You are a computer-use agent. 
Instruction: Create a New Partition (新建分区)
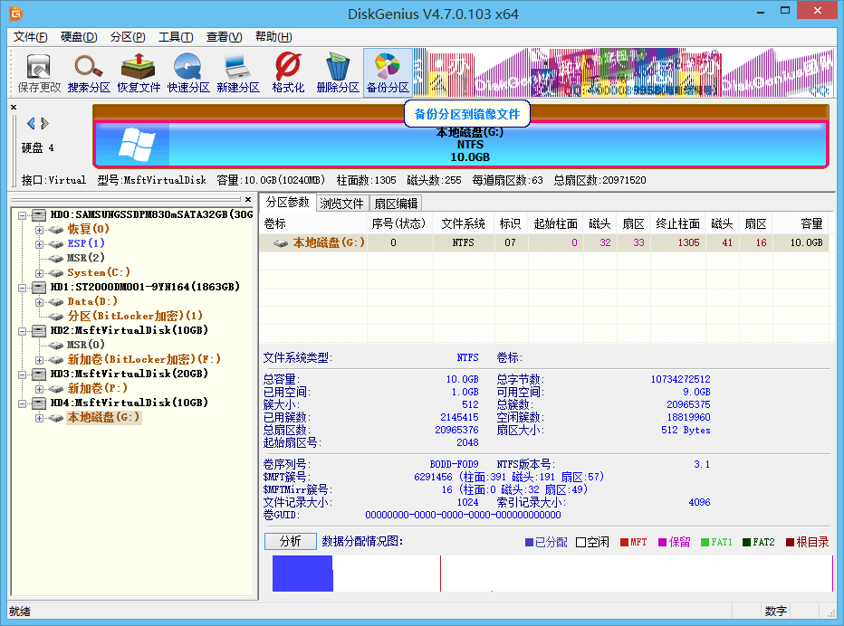point(238,72)
